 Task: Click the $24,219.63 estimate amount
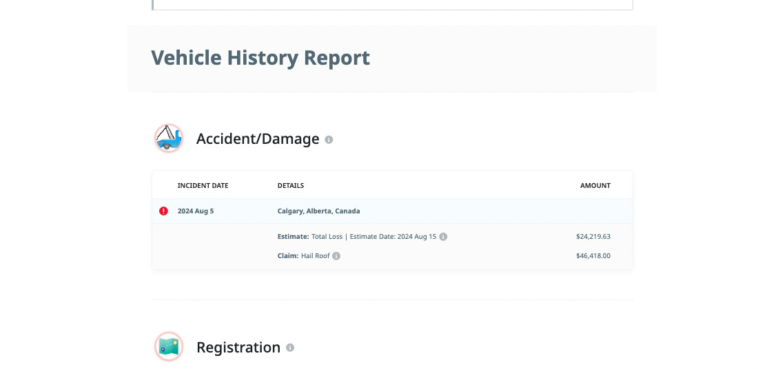point(593,237)
